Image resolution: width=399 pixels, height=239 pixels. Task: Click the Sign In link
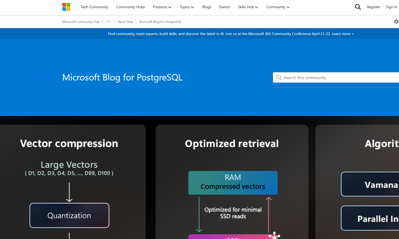[391, 7]
